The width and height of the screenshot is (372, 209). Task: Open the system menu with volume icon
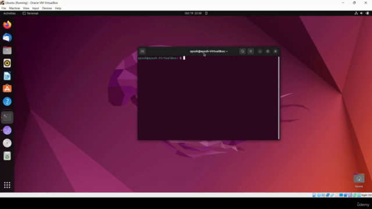coord(362,13)
